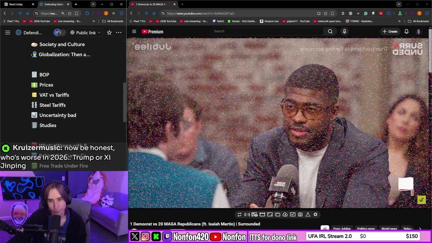Bookmark the page in left browser address bar

77,13
